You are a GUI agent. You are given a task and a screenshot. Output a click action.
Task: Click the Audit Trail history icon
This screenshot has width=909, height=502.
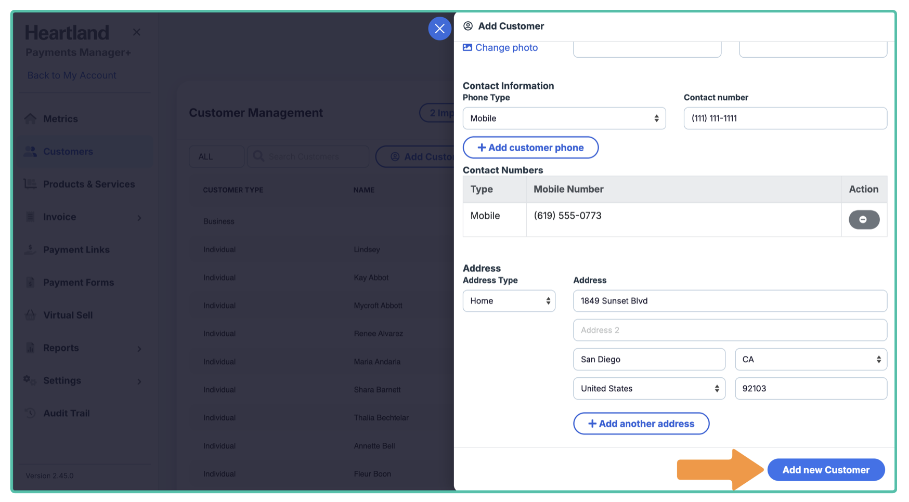tap(31, 413)
